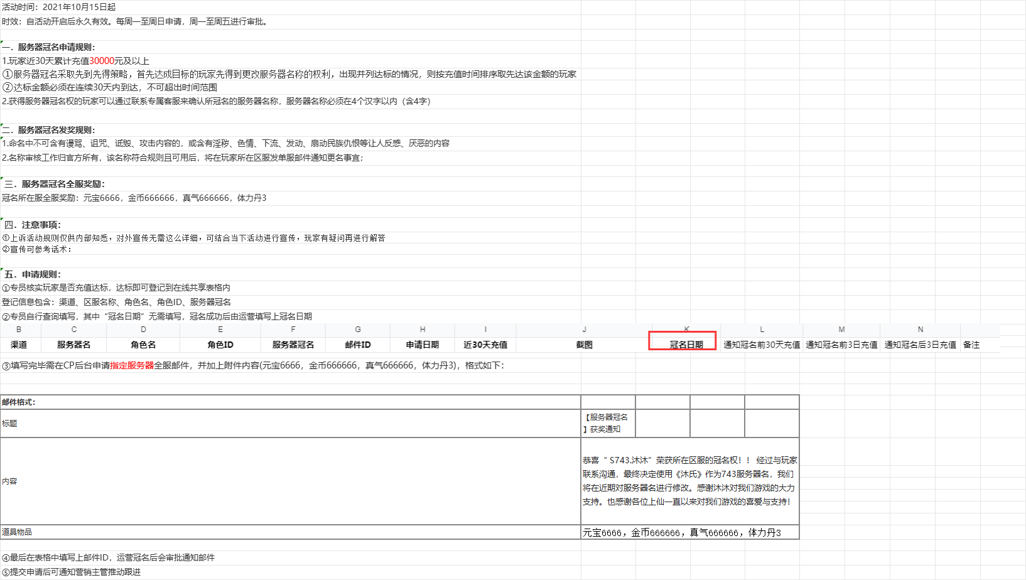Click the '邮件格式:' cell

coord(291,402)
